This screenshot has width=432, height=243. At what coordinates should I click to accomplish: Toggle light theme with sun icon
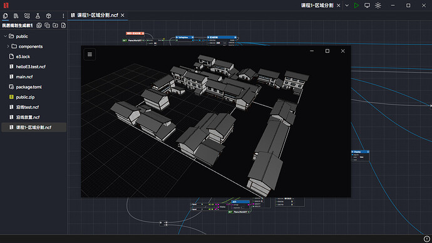coord(378,5)
